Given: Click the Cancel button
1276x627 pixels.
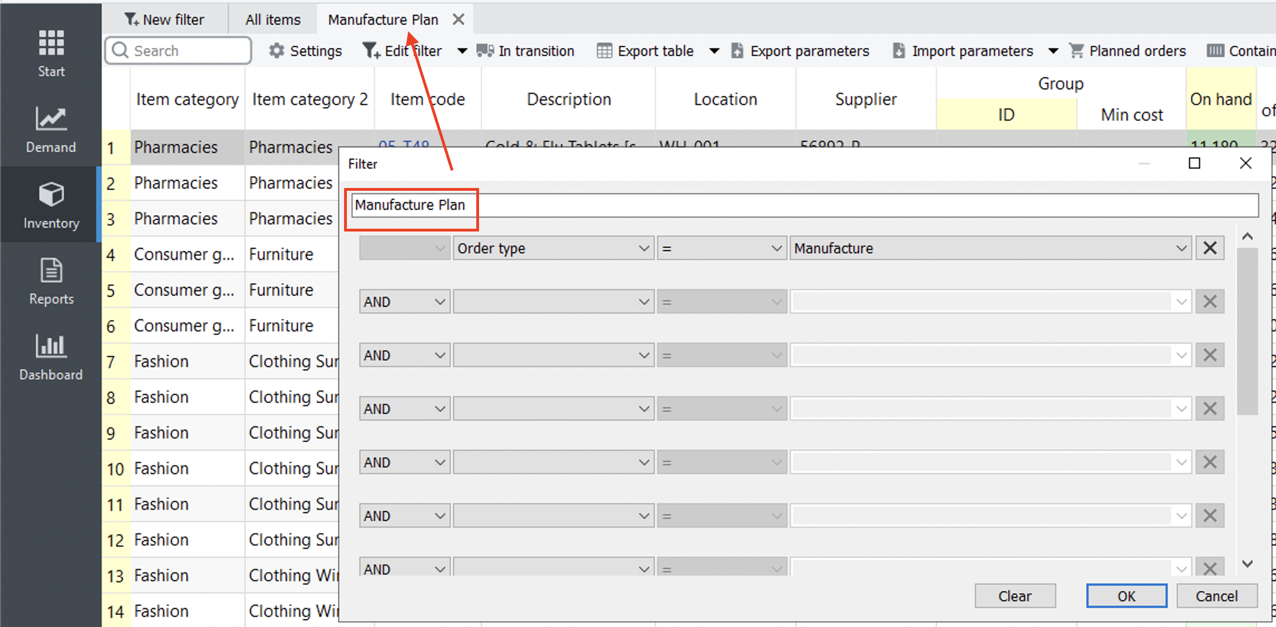Looking at the screenshot, I should click(1216, 596).
